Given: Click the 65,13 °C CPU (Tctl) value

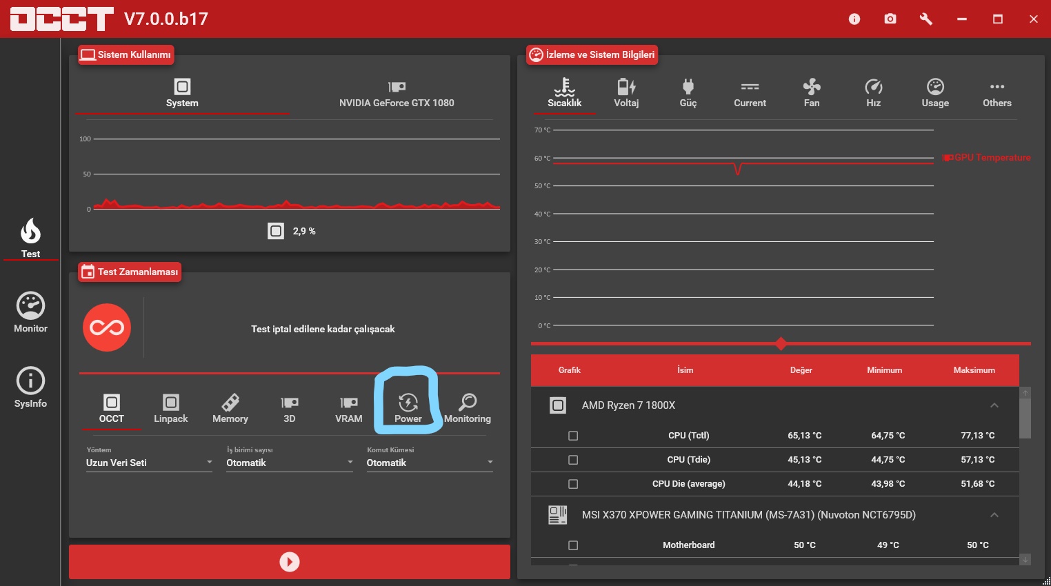Looking at the screenshot, I should tap(805, 436).
